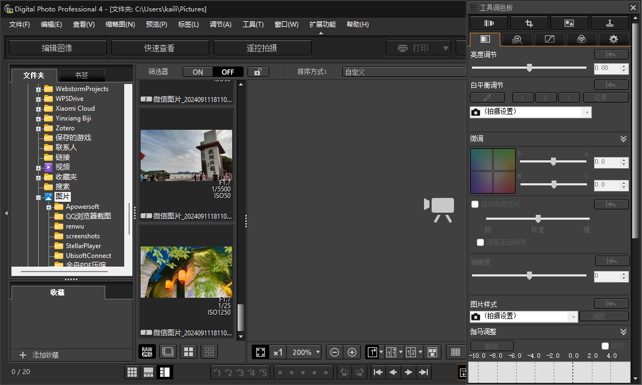Jump to the last image
Image resolution: width=642 pixels, height=385 pixels.
point(423,372)
